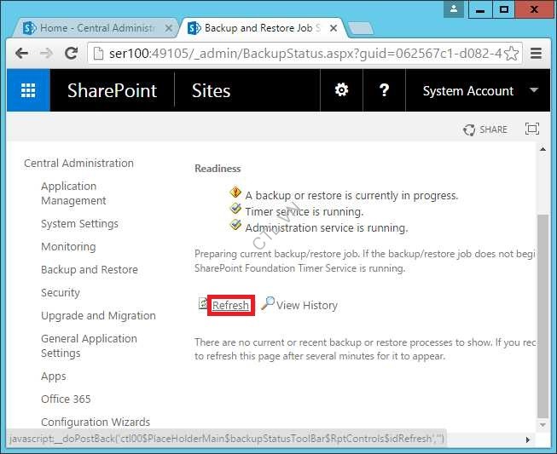This screenshot has height=454, width=557.
Task: Open the Monitoring section
Action: tap(68, 246)
